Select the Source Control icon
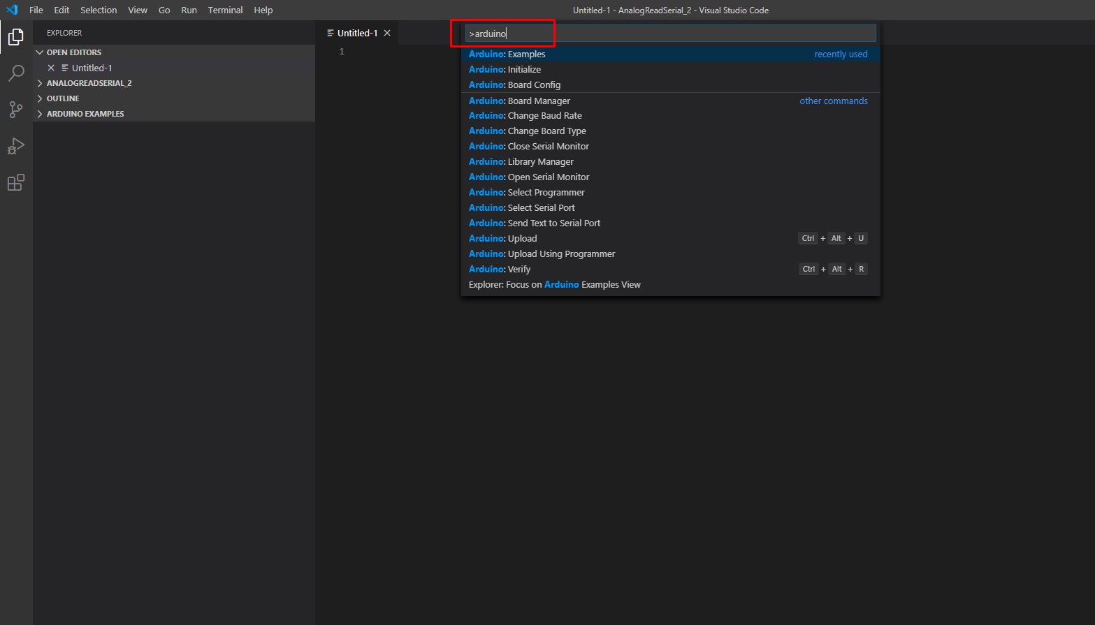This screenshot has width=1095, height=625. point(15,110)
